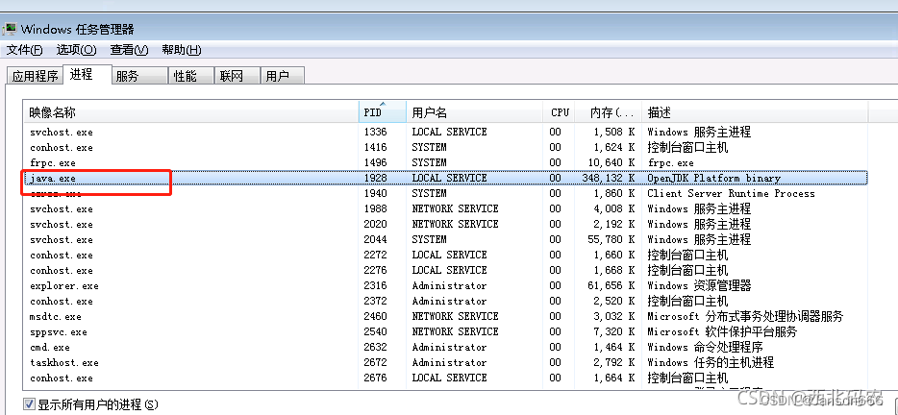
Task: Sort by CPU column header
Action: 560,112
